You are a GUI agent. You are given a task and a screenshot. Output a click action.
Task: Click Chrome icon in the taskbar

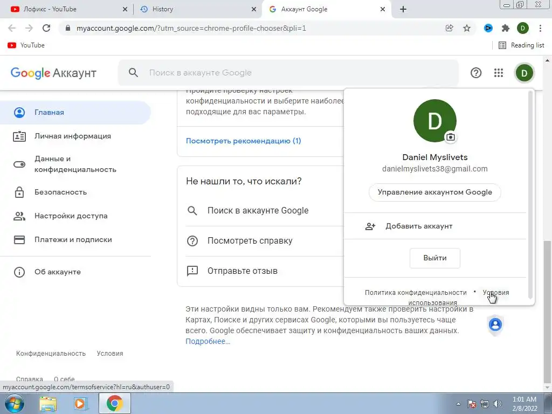click(x=114, y=403)
